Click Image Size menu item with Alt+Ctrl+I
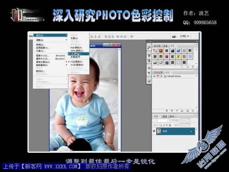 click(50, 55)
